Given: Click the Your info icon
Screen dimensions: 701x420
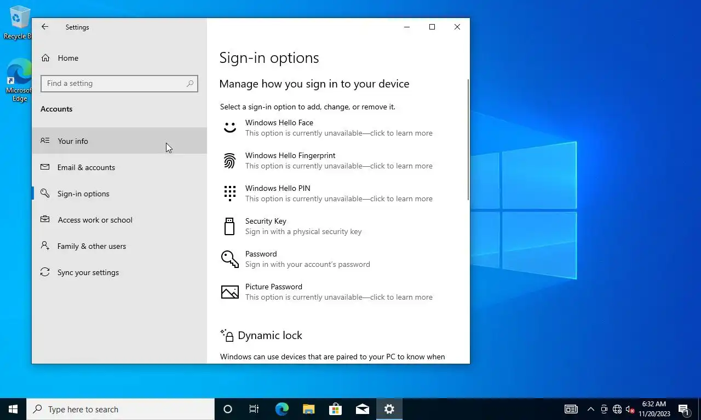Looking at the screenshot, I should (x=45, y=141).
